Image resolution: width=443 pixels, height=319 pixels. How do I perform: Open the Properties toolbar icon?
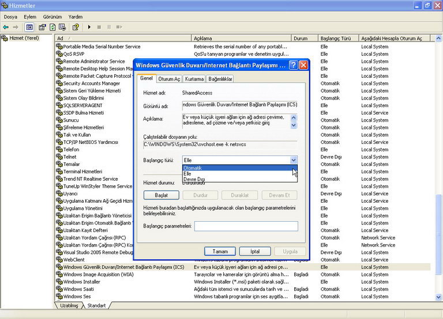42,27
